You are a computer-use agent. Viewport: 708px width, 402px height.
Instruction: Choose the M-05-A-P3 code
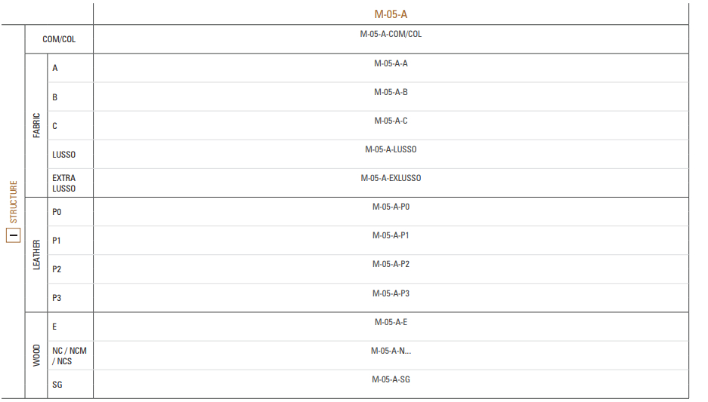coord(391,294)
